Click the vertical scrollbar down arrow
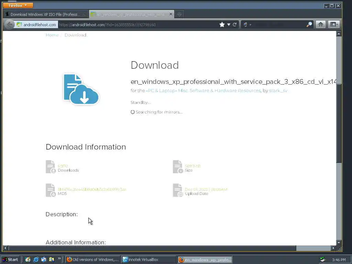Image resolution: width=352 pixels, height=264 pixels. 339,242
